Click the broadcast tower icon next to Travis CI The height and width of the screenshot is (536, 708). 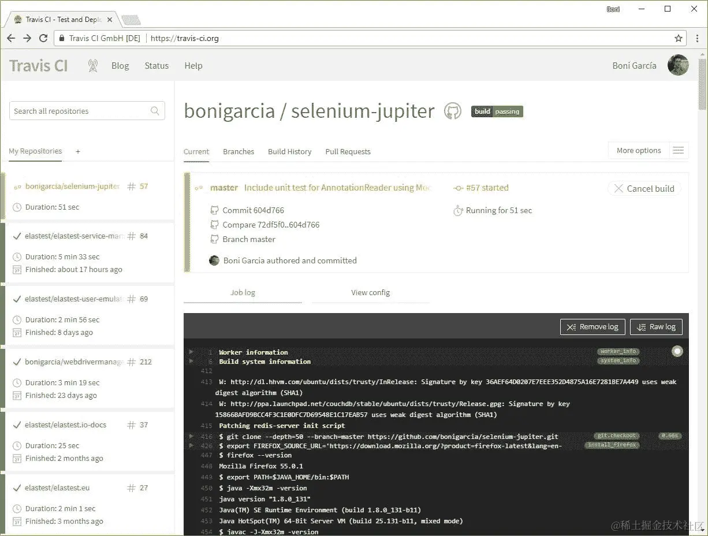92,66
